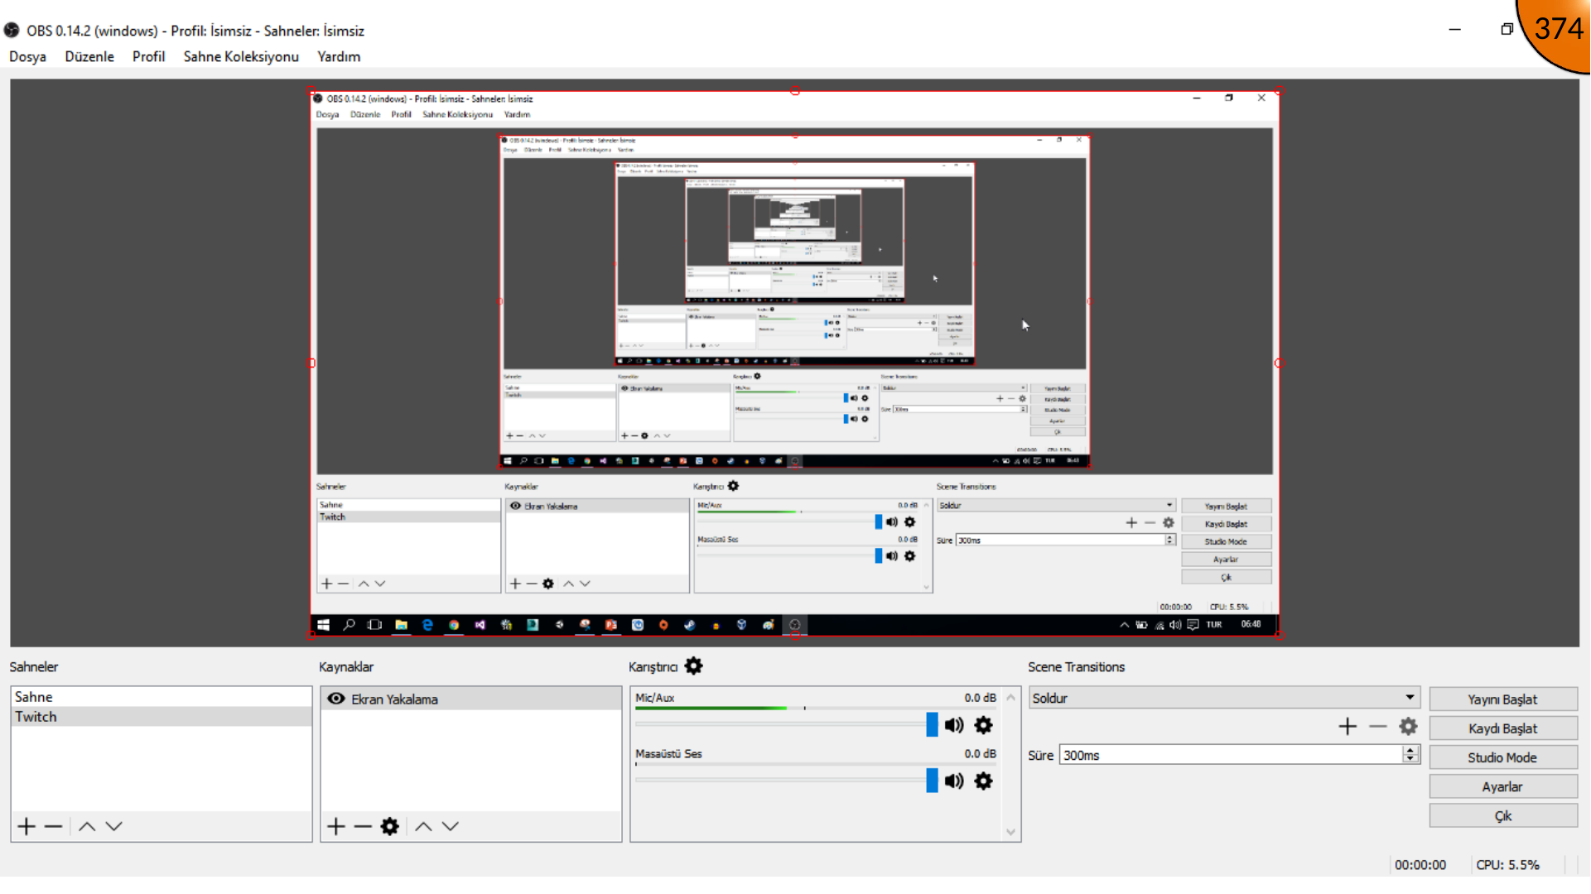1591x894 pixels.
Task: Move the scene down in Sahneler list
Action: click(114, 826)
